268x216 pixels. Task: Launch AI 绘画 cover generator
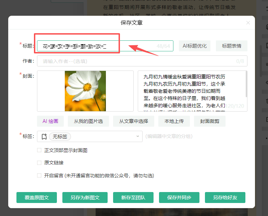[50, 121]
